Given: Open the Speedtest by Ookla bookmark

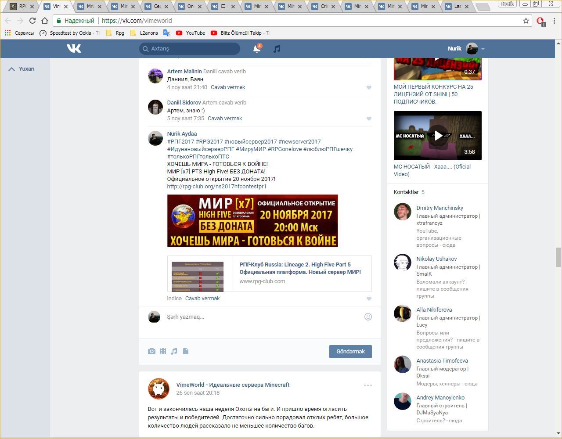Looking at the screenshot, I should click(70, 33).
